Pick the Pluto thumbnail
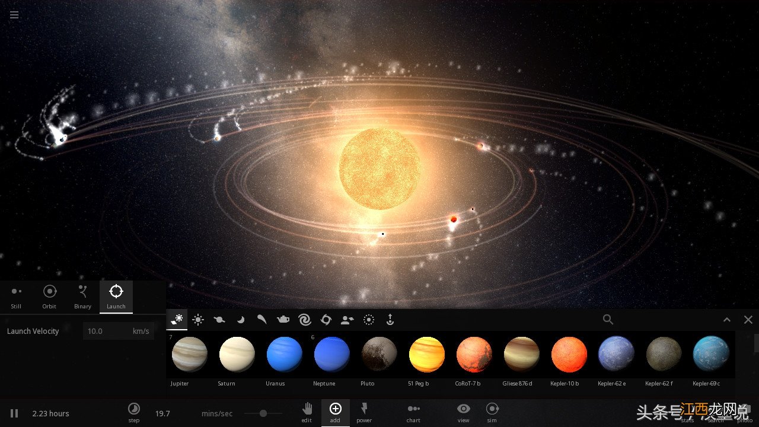Viewport: 759px width, 427px height. [x=379, y=355]
